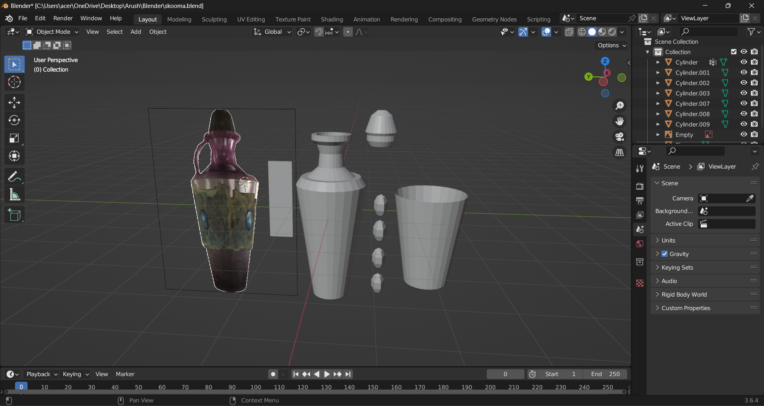Switch to the Modeling workspace tab

(179, 19)
